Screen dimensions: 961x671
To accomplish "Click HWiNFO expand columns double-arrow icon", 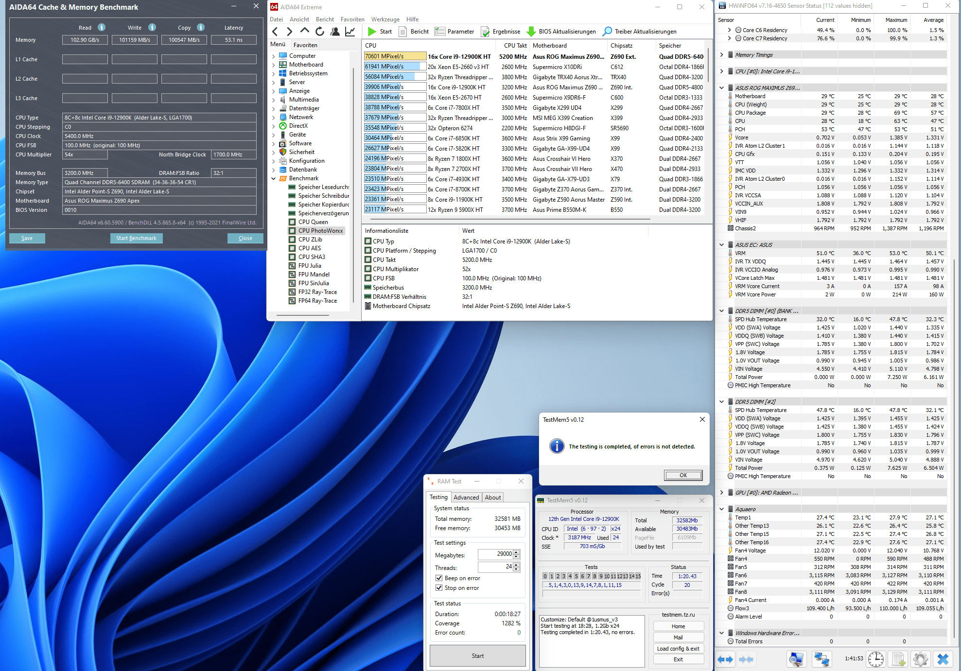I will [x=725, y=659].
